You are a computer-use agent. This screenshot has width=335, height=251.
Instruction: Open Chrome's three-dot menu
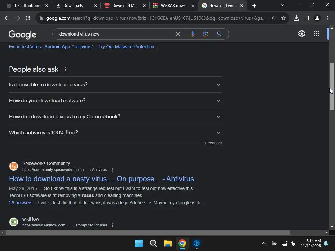tap(328, 18)
